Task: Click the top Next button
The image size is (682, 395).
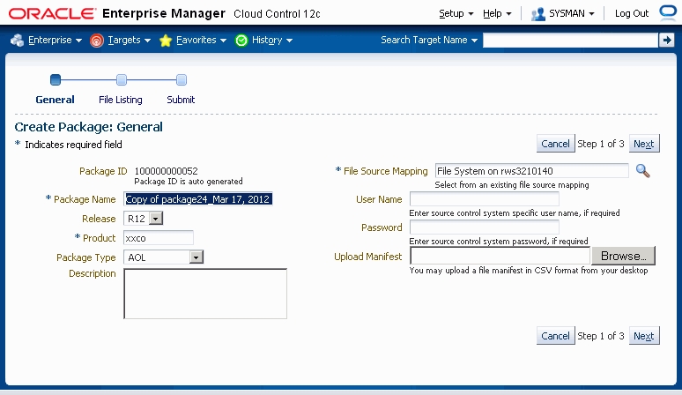Action: pyautogui.click(x=644, y=144)
